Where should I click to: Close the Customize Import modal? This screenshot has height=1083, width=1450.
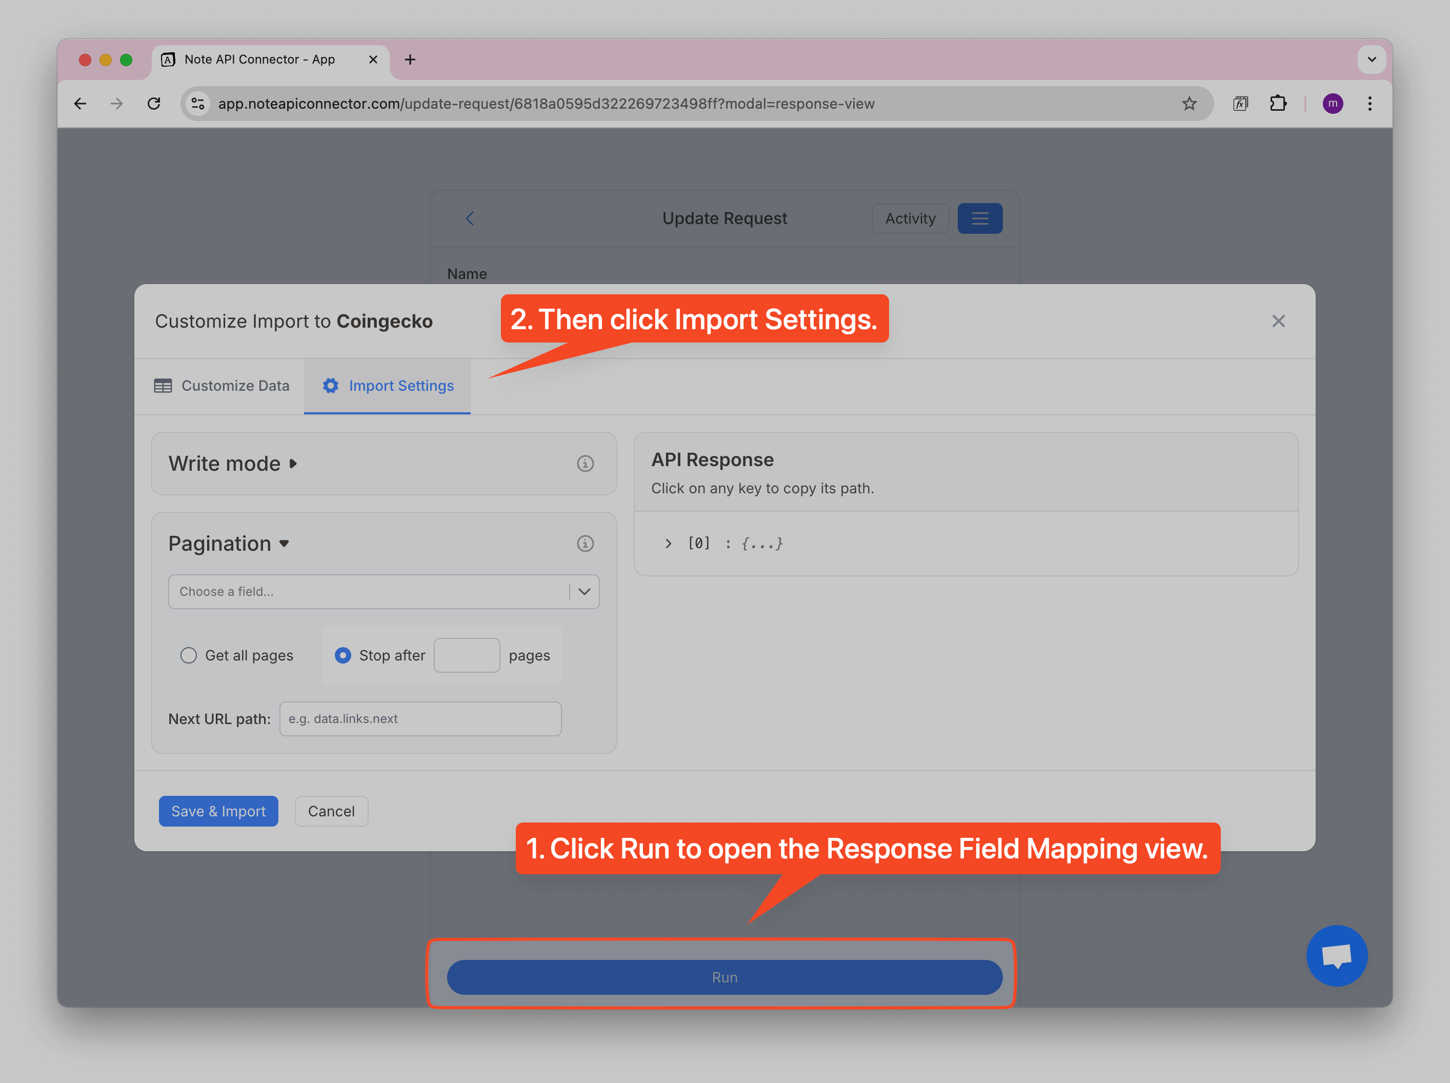(1278, 321)
